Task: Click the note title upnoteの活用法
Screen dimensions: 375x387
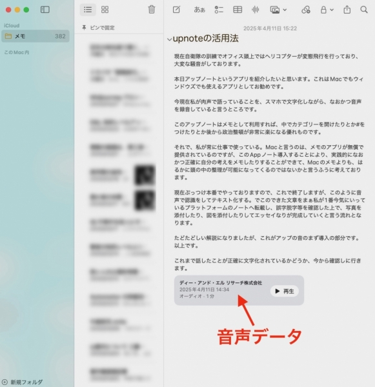Action: point(205,39)
